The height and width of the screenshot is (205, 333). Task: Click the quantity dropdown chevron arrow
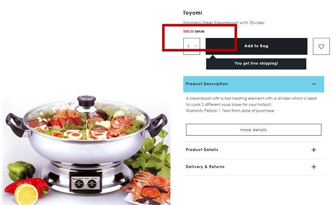196,46
